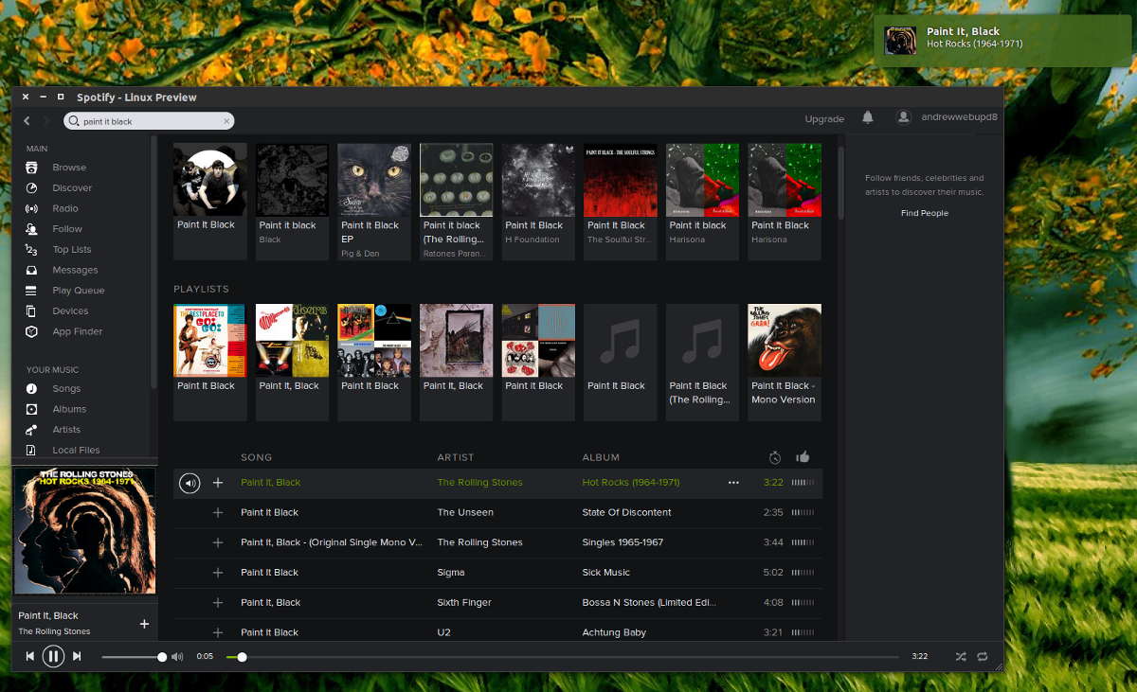Image resolution: width=1137 pixels, height=692 pixels.
Task: Open more options for Paint It, Black track
Action: [732, 483]
